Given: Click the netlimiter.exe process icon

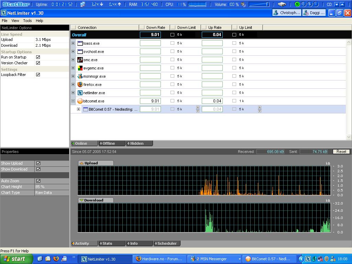Looking at the screenshot, I should 80,93.
